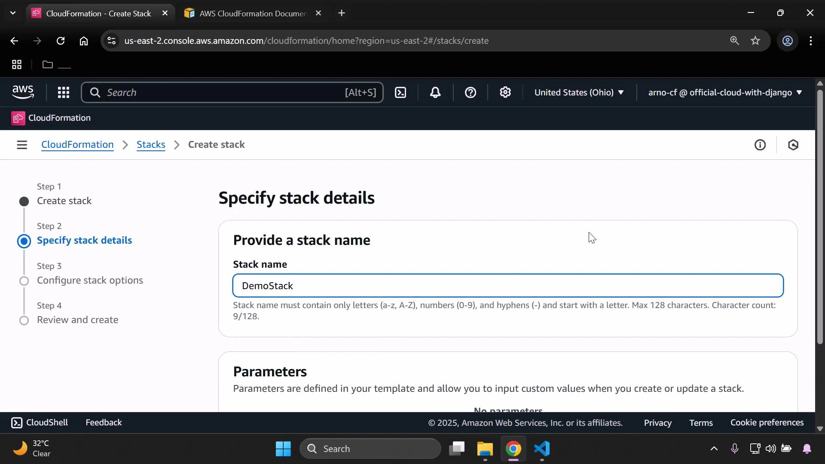Open the AWS services grid menu
The height and width of the screenshot is (464, 825).
(63, 92)
